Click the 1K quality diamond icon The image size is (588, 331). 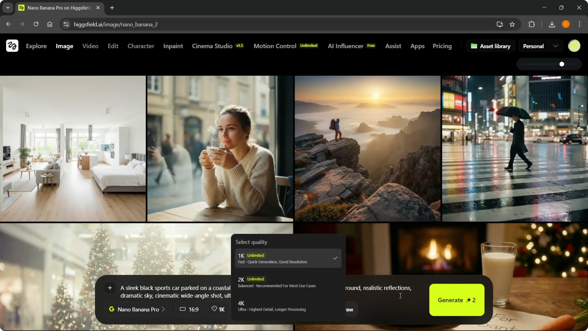(214, 309)
